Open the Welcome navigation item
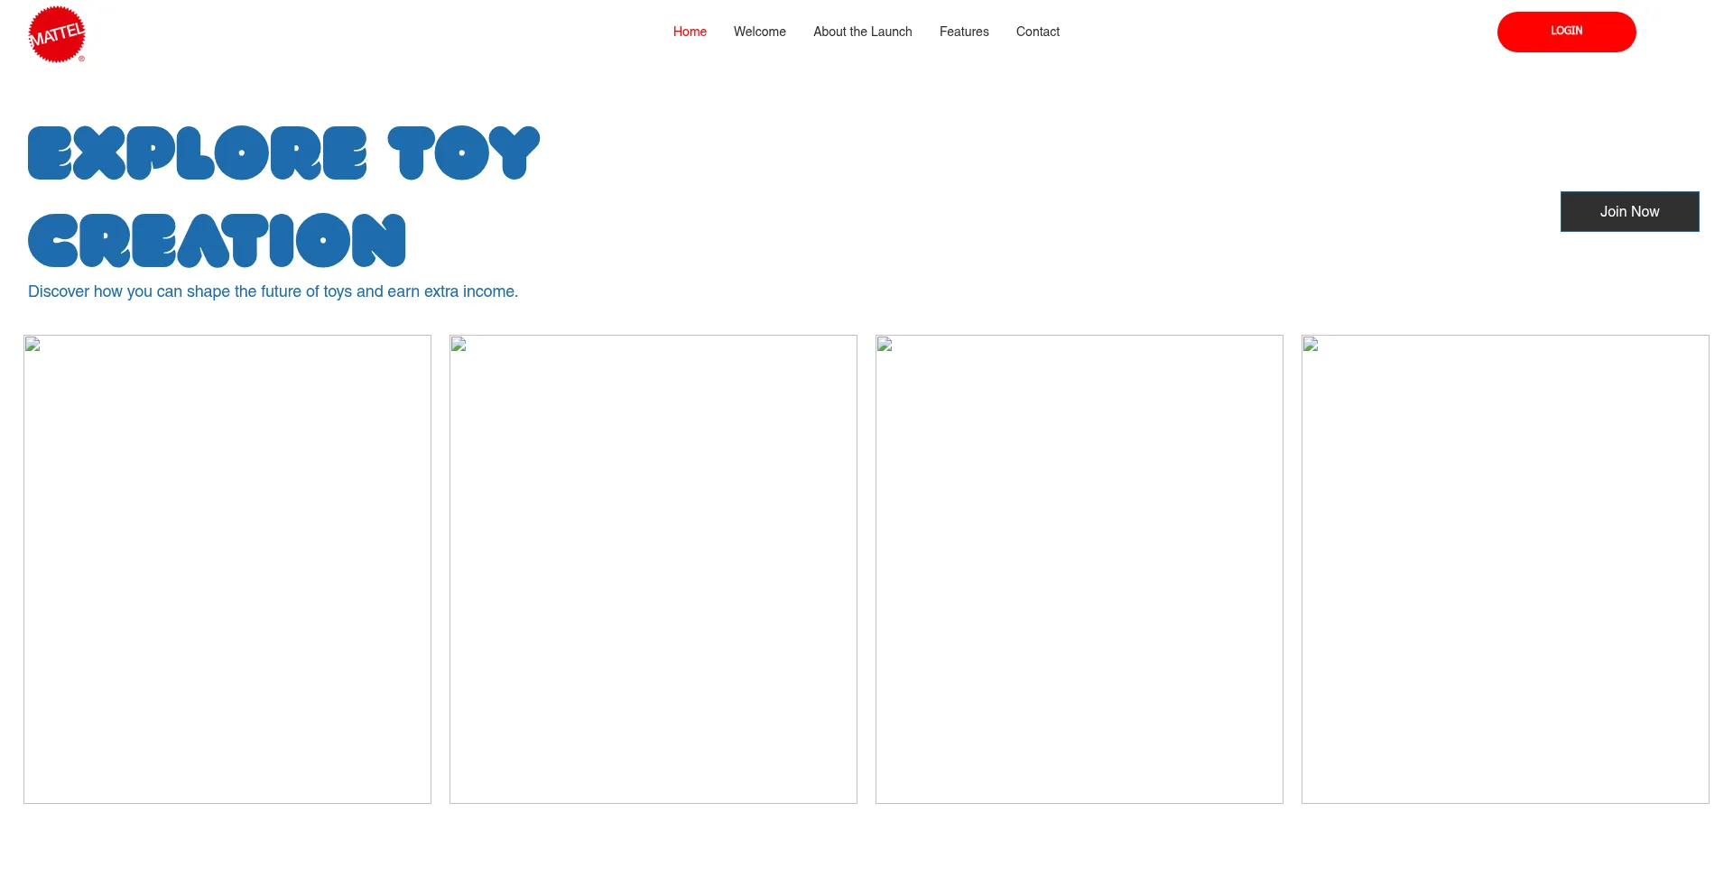The height and width of the screenshot is (896, 1733). tap(759, 32)
